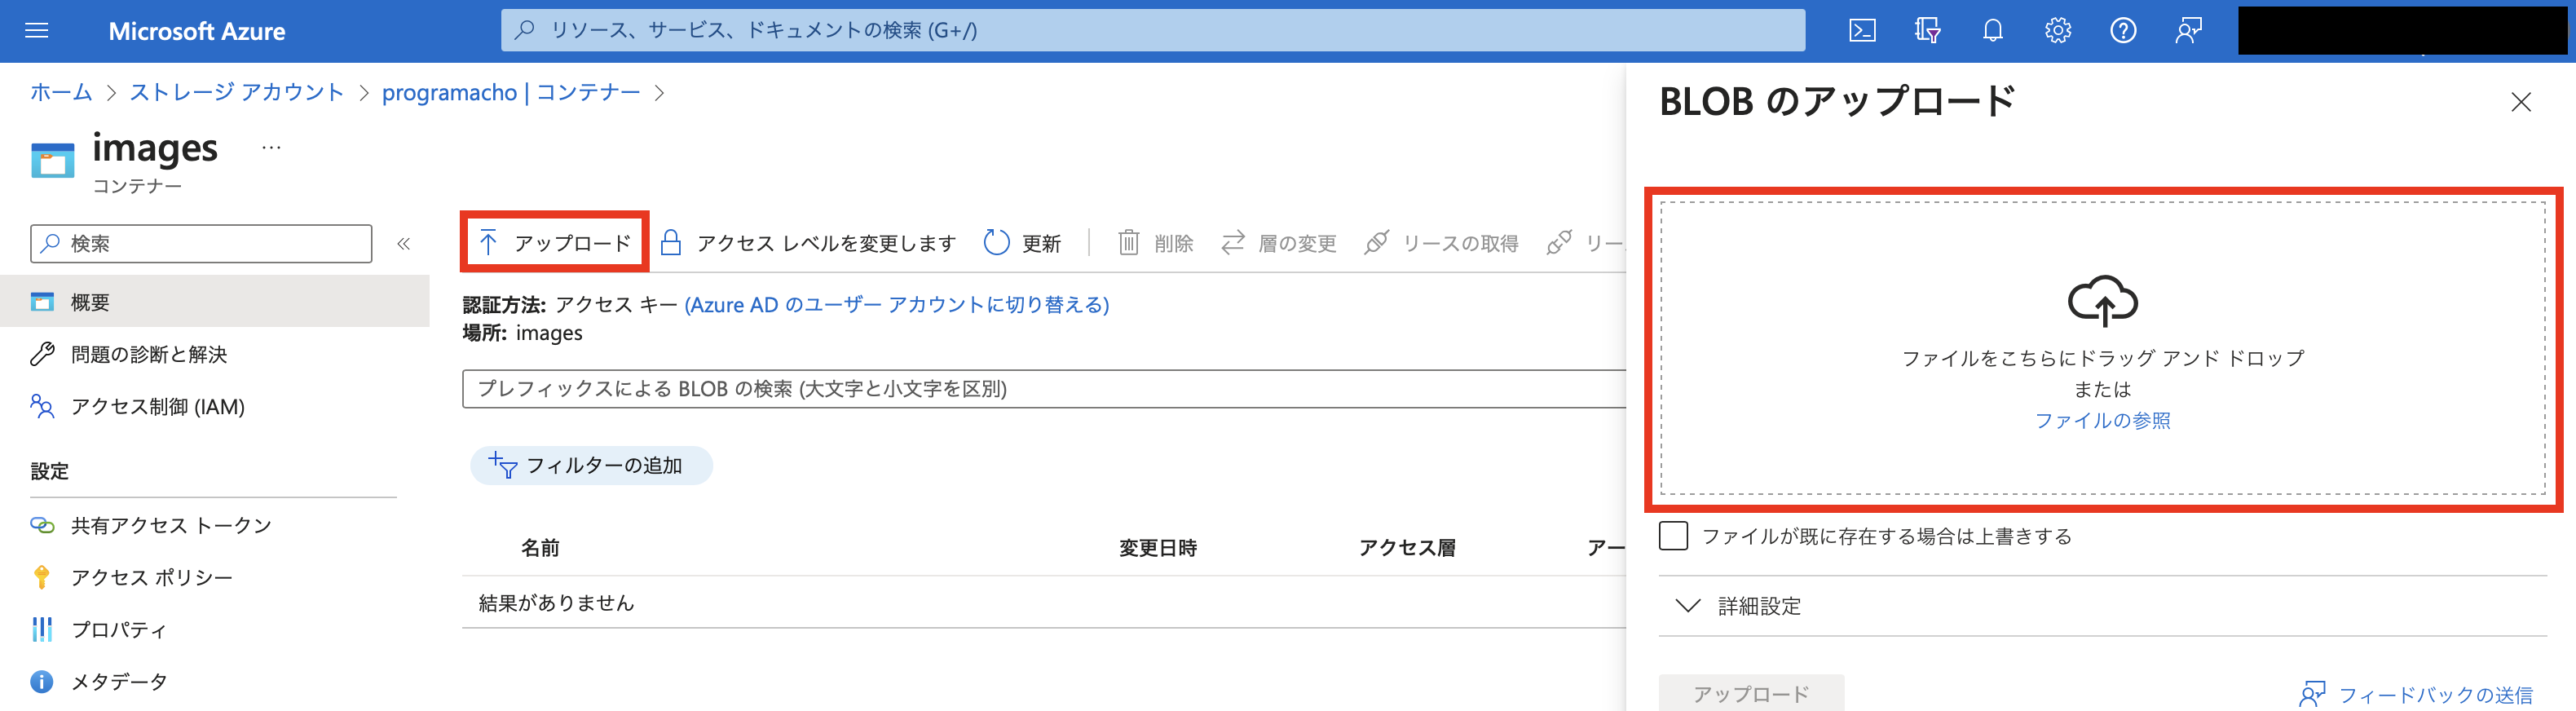
Task: Enable ファイルが既に存在する場合は上書きする checkbox
Action: pos(1673,536)
